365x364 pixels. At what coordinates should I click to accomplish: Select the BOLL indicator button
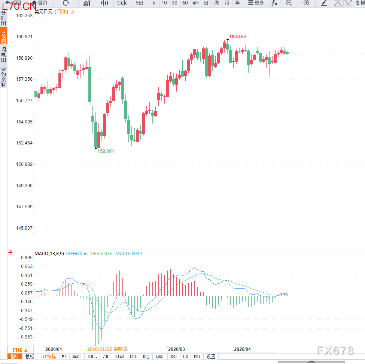[x=92, y=356]
